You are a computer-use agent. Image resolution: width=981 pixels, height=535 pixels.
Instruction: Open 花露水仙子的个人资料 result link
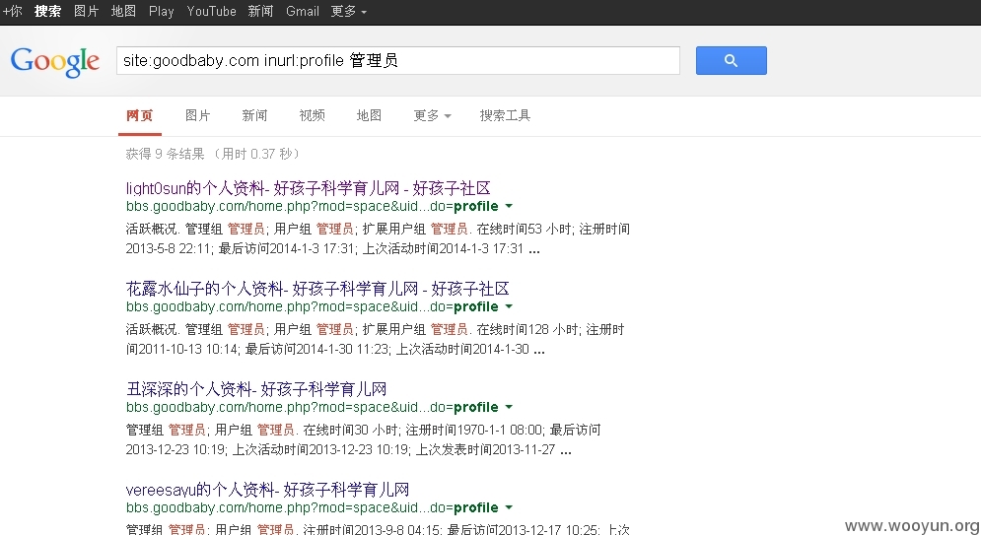coord(317,289)
